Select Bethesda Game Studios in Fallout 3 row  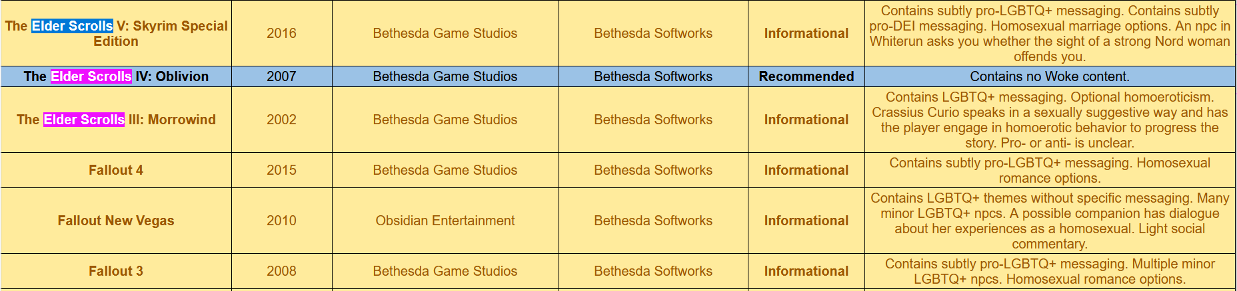click(445, 271)
